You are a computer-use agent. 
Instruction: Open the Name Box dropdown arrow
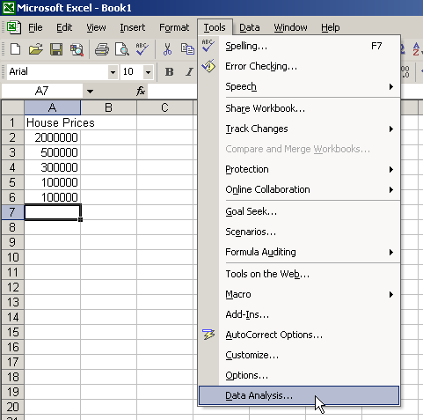coord(90,92)
